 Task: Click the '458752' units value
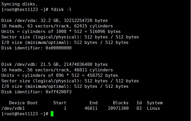95,75
